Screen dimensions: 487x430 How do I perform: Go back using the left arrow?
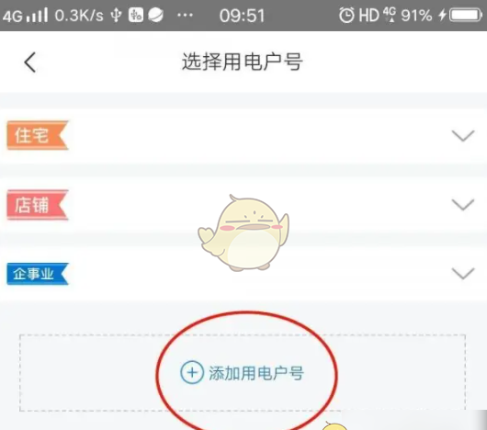(30, 62)
